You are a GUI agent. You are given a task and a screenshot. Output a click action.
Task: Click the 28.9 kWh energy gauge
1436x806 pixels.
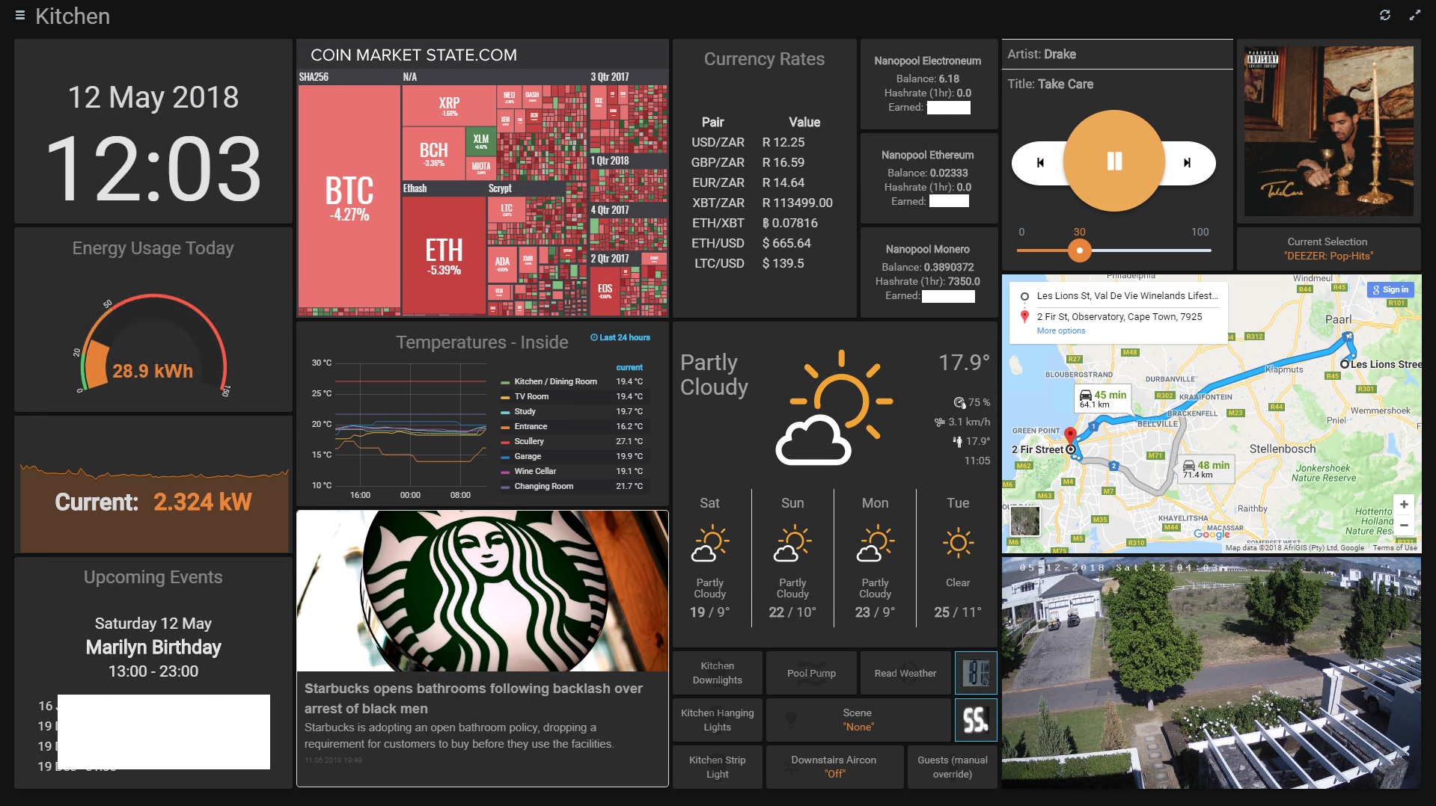153,342
